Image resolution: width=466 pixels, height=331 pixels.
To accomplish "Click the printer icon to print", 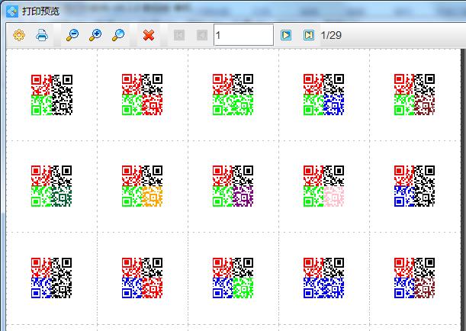I will click(42, 35).
